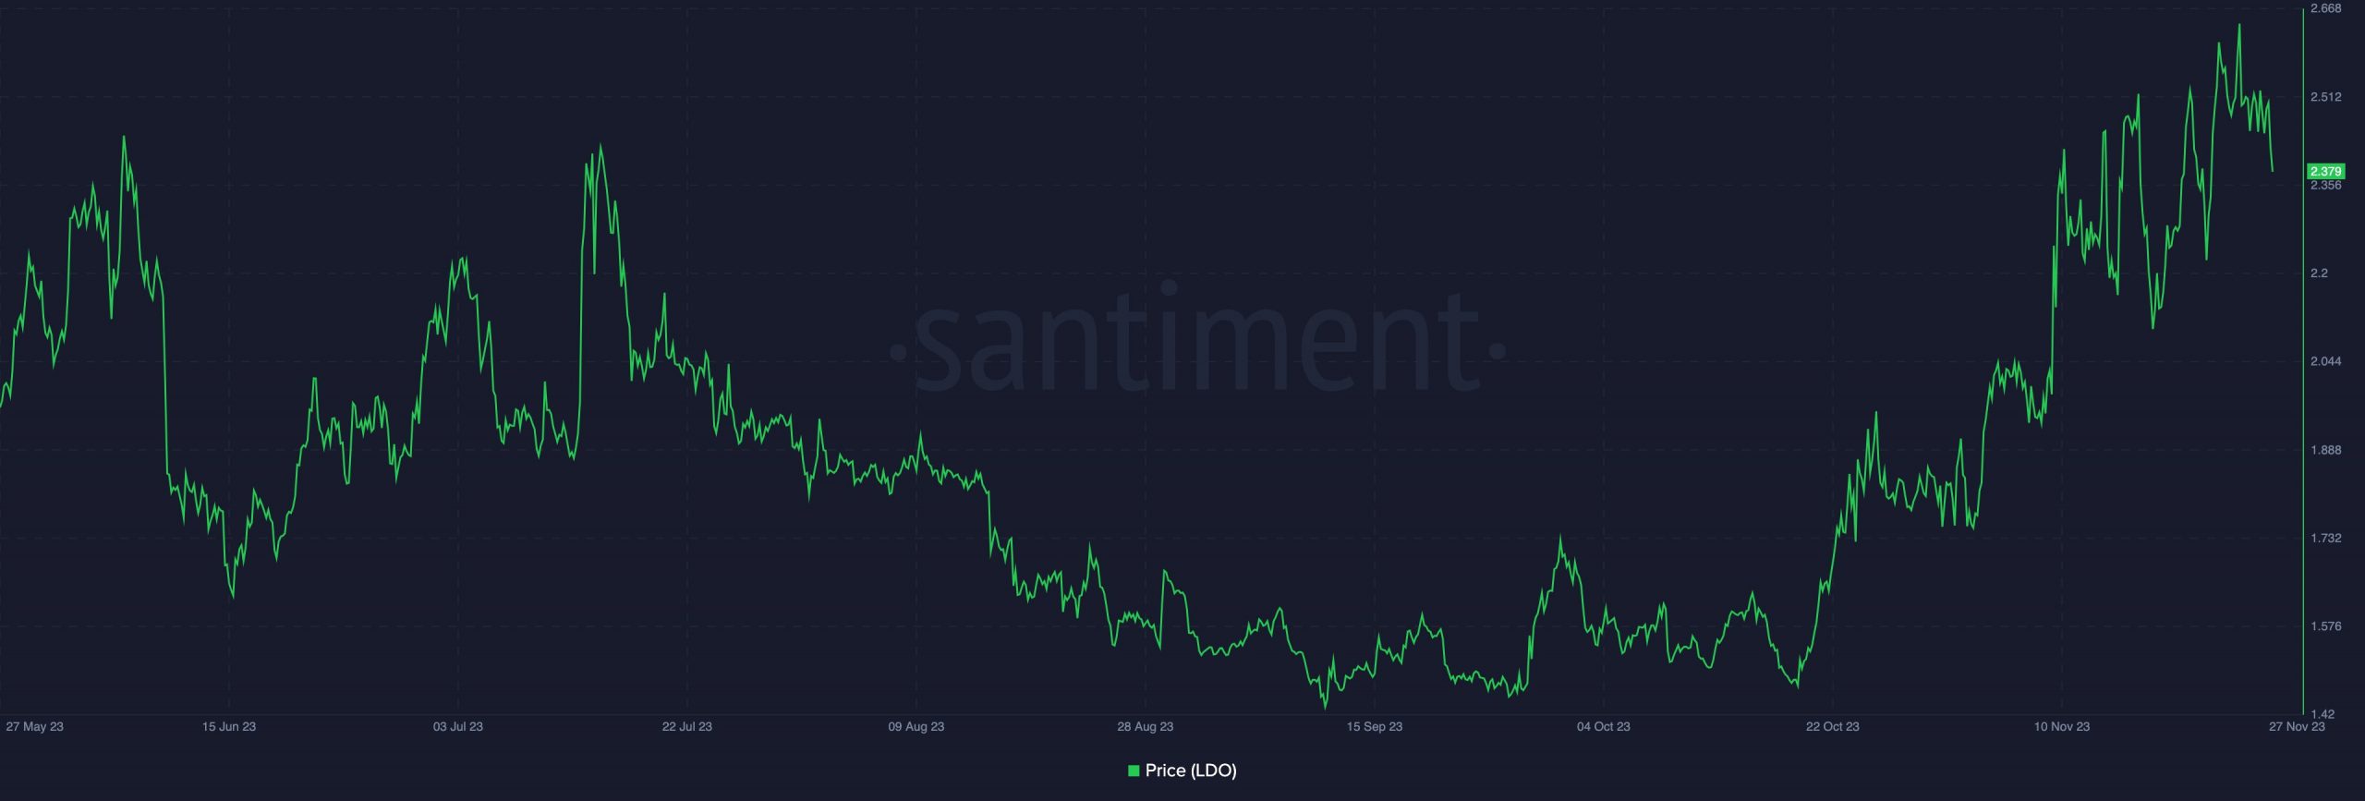Click the 03 Jul 23 date label
This screenshot has height=801, width=2365.
tap(458, 726)
